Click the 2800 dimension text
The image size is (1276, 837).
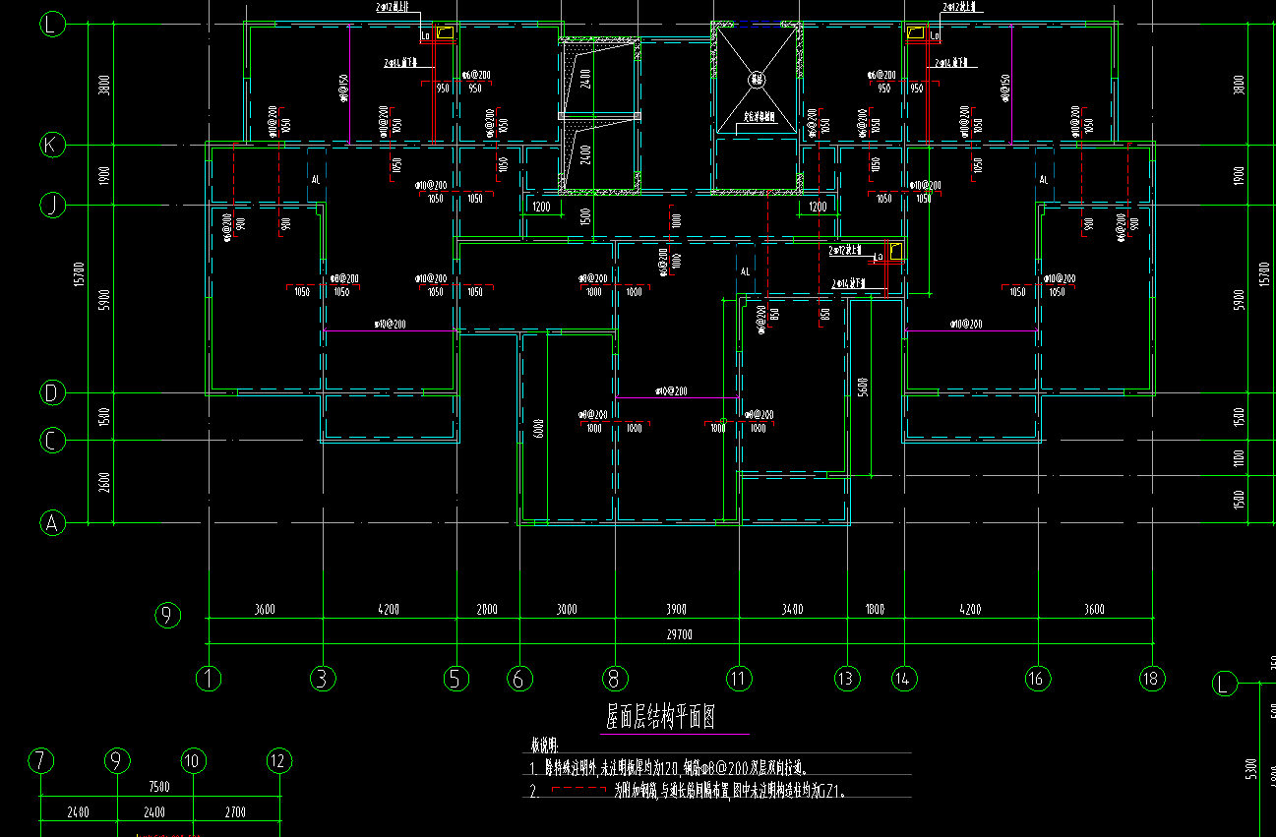coord(487,610)
